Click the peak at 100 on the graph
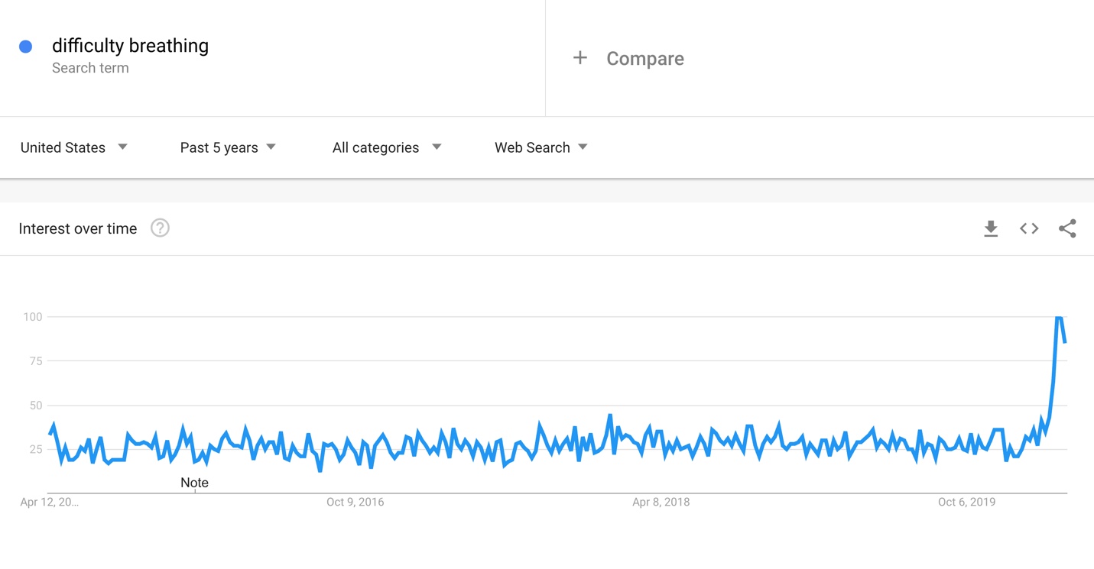The height and width of the screenshot is (569, 1094). 1059,317
